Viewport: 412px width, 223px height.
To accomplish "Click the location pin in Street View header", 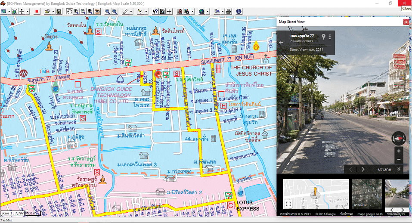I will [323, 37].
